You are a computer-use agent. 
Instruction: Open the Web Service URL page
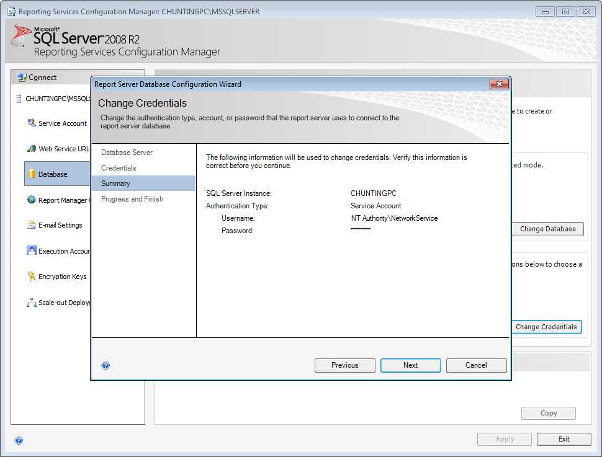coord(64,149)
